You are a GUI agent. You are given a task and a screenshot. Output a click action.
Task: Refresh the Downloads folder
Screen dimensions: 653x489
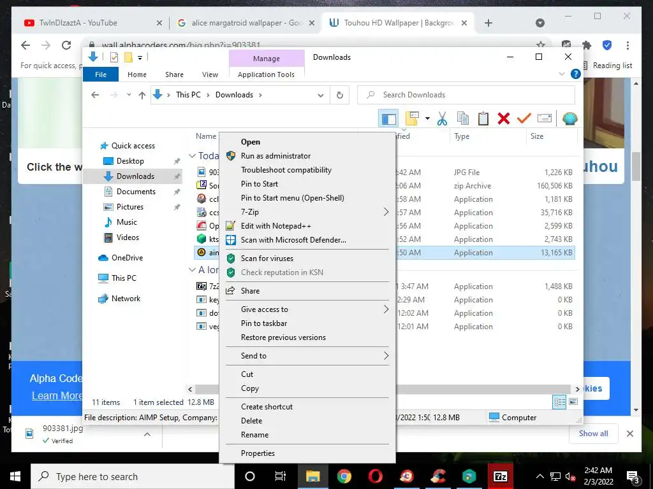click(x=339, y=96)
